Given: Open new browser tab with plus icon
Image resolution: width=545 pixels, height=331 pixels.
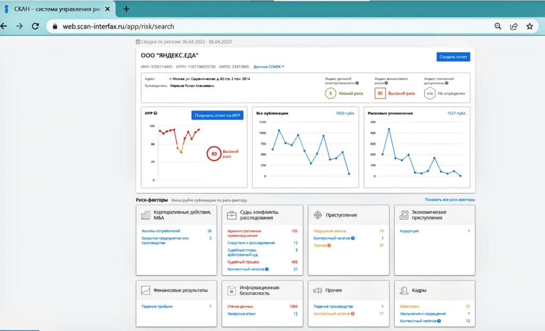Looking at the screenshot, I should tap(126, 9).
